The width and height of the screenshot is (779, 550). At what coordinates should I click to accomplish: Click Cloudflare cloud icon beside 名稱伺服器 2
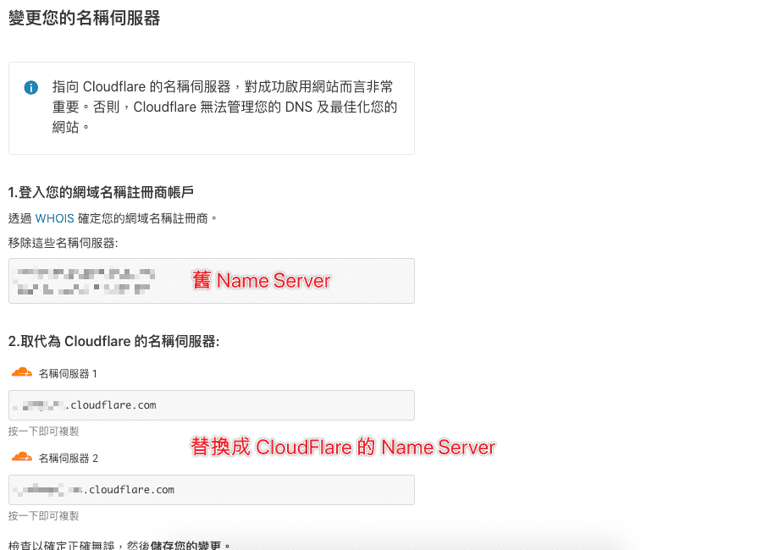[22, 457]
